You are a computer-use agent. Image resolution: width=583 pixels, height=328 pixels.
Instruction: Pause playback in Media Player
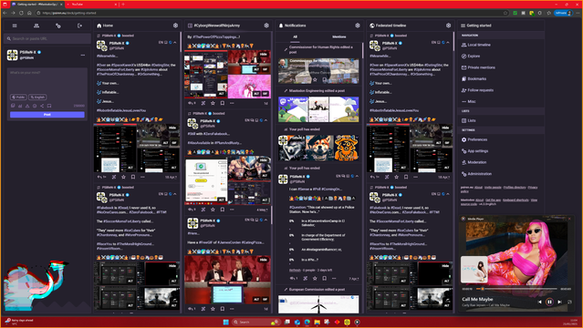point(549,302)
